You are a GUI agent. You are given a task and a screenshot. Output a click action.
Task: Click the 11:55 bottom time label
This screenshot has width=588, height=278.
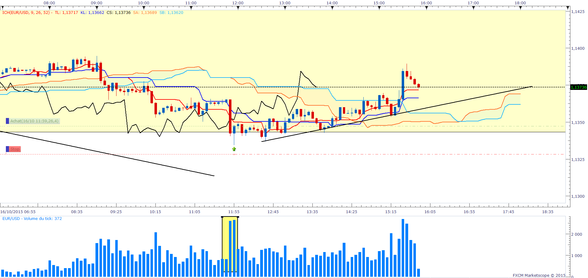(234, 212)
